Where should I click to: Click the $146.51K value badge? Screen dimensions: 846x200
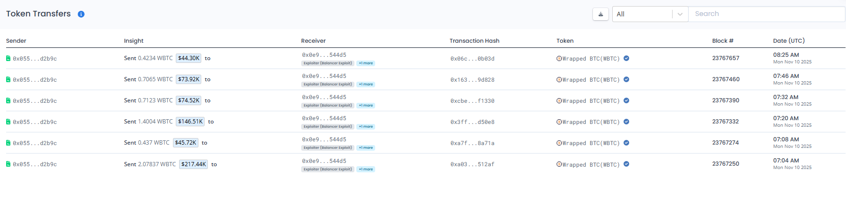coord(190,122)
